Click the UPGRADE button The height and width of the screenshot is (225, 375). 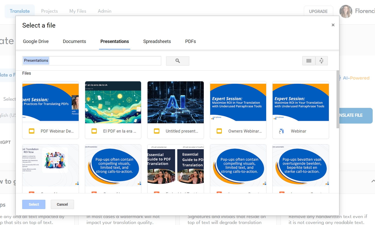pyautogui.click(x=318, y=11)
